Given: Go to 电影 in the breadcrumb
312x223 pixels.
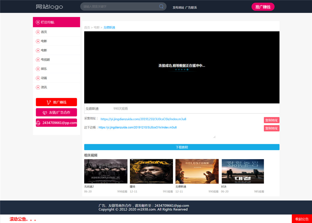Looking at the screenshot, I should pos(96,27).
